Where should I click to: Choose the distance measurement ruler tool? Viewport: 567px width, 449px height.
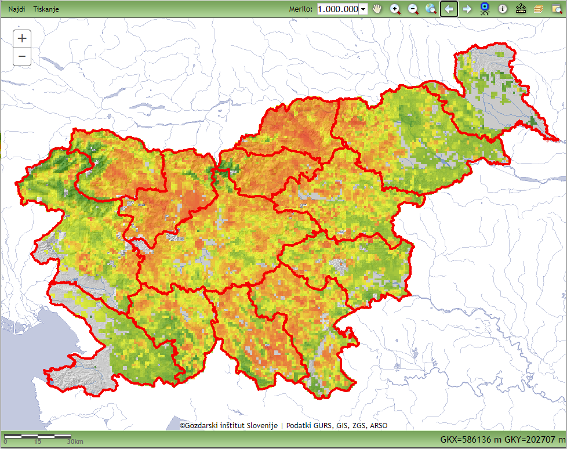point(521,9)
